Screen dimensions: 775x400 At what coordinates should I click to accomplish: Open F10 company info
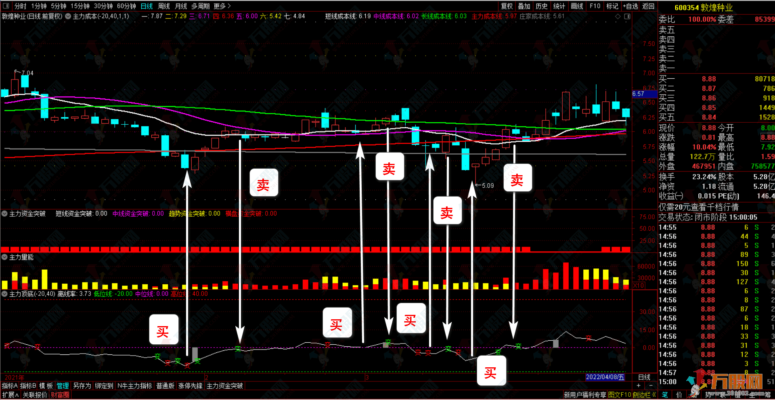[595, 6]
